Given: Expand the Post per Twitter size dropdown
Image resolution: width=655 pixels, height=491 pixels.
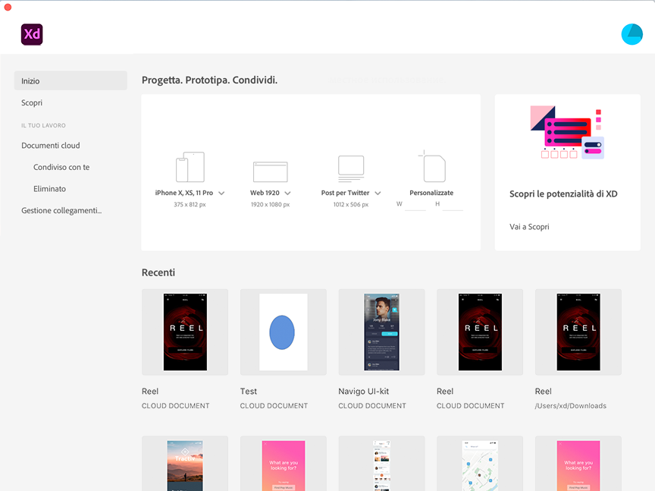Looking at the screenshot, I should [378, 194].
